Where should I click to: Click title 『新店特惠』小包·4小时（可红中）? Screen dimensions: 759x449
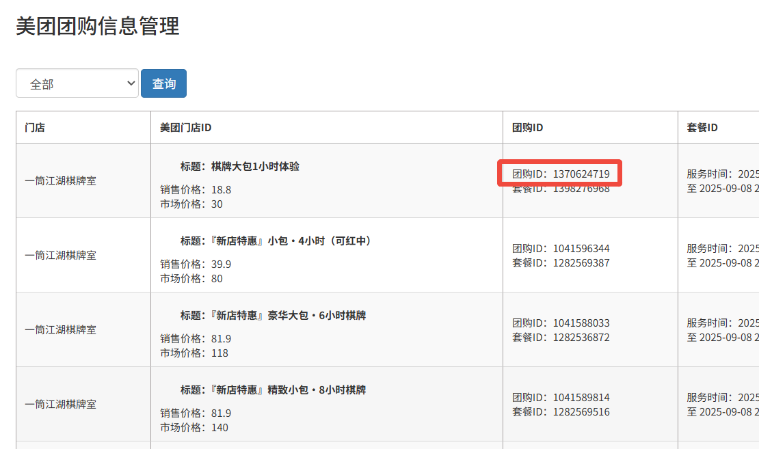point(291,241)
